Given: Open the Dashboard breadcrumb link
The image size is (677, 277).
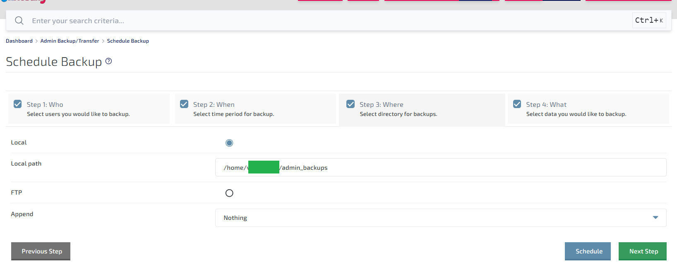Looking at the screenshot, I should [x=19, y=41].
